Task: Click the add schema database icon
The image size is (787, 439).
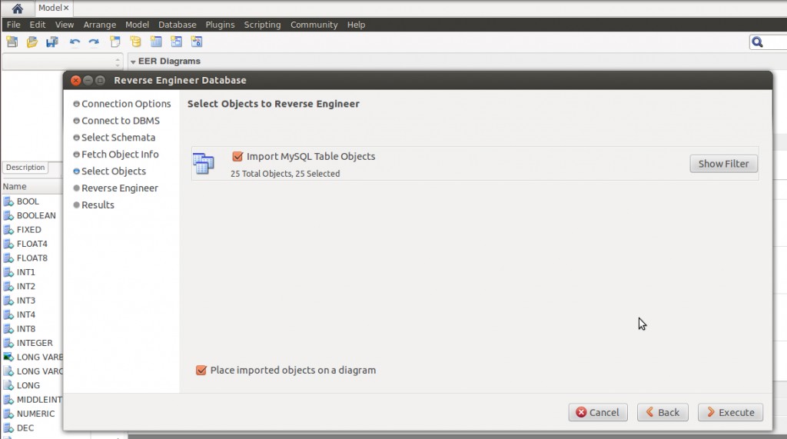Action: tap(135, 42)
